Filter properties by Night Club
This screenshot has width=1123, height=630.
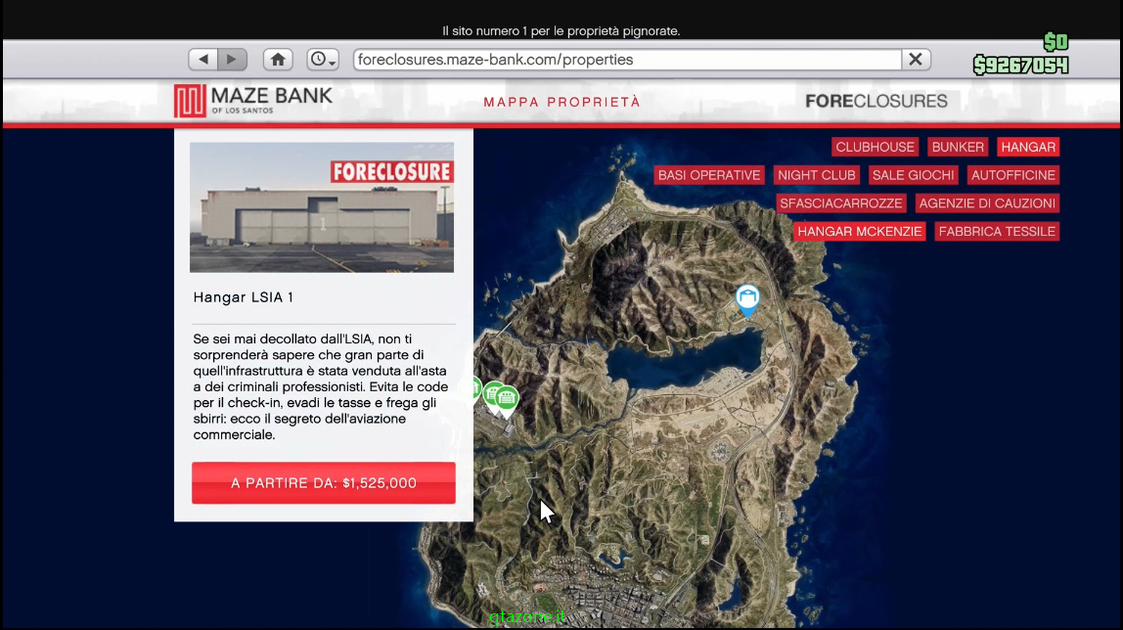[817, 175]
